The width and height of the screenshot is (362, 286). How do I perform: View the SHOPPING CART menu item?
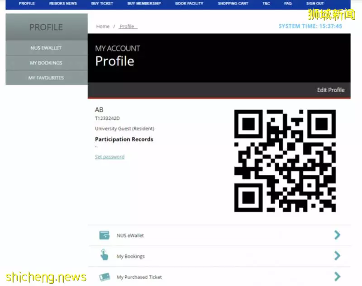coord(233,4)
